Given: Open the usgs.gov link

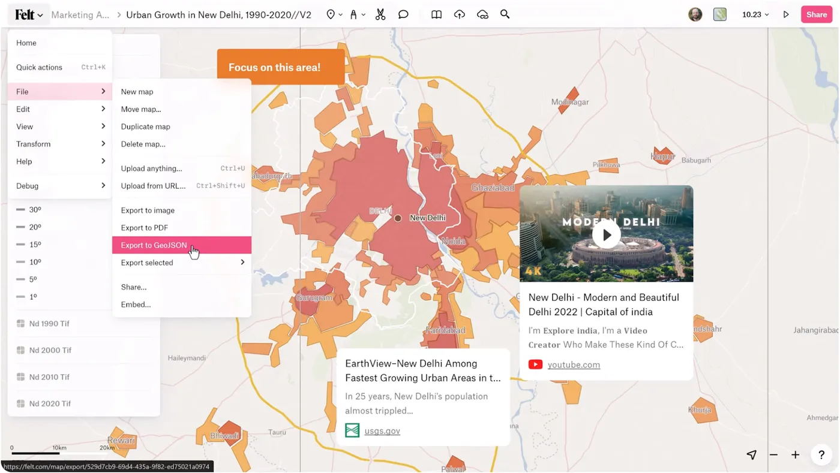Looking at the screenshot, I should click(x=382, y=430).
